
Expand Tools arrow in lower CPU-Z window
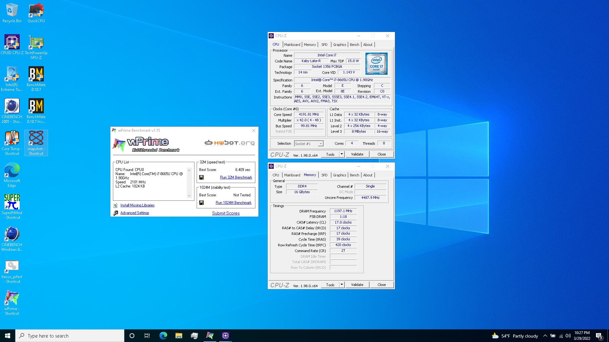(x=342, y=285)
